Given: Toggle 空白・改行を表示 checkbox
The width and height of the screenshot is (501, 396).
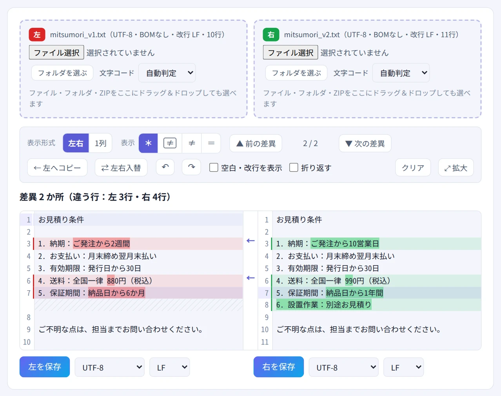Looking at the screenshot, I should [214, 168].
